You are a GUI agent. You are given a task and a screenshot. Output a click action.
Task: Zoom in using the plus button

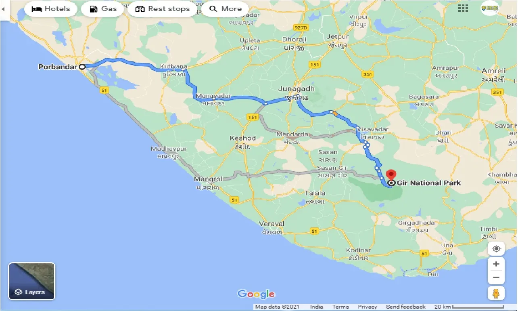coord(496,263)
